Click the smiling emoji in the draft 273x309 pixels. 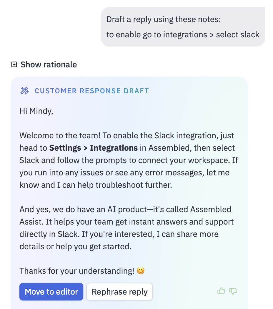140,270
